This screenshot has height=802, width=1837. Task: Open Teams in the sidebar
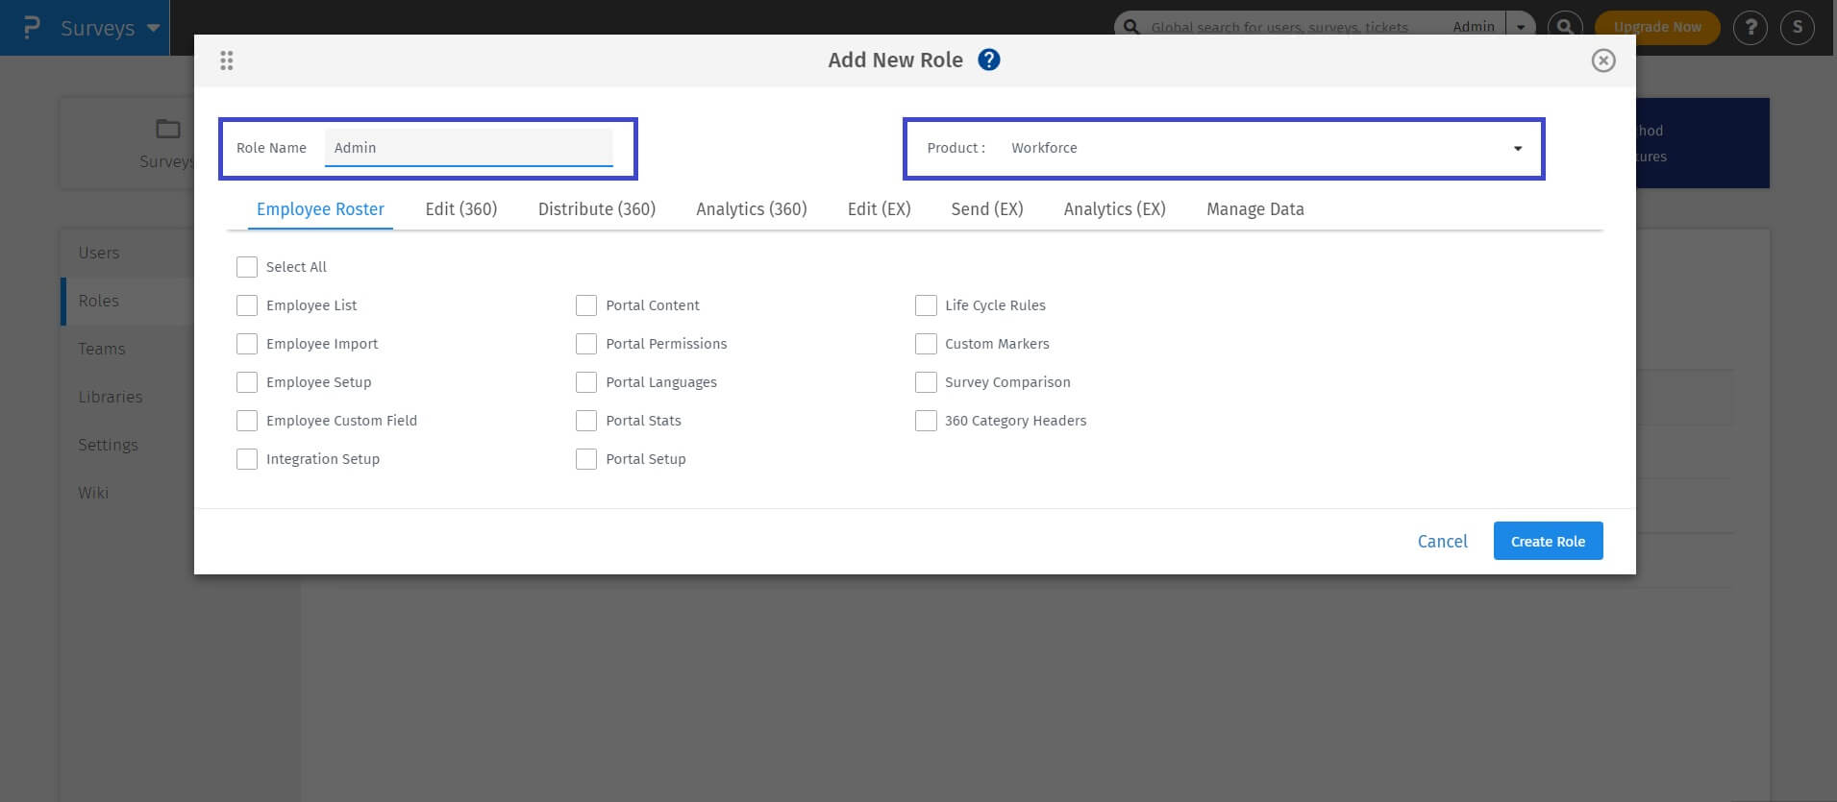(102, 349)
